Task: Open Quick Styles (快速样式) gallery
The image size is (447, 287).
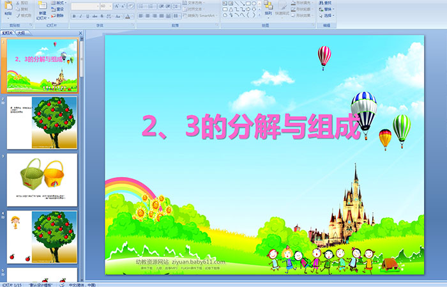Action: (x=282, y=8)
